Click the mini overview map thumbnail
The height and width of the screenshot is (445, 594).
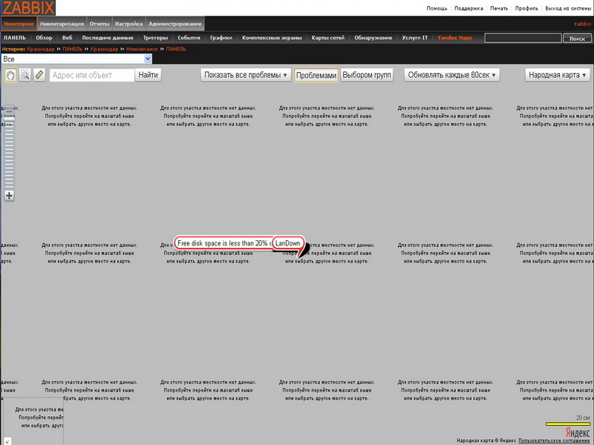pyautogui.click(x=33, y=421)
